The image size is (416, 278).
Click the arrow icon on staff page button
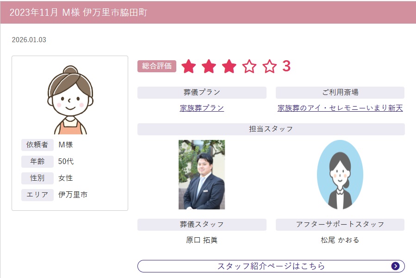(395, 266)
